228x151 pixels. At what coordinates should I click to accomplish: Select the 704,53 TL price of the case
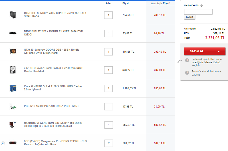(128, 15)
